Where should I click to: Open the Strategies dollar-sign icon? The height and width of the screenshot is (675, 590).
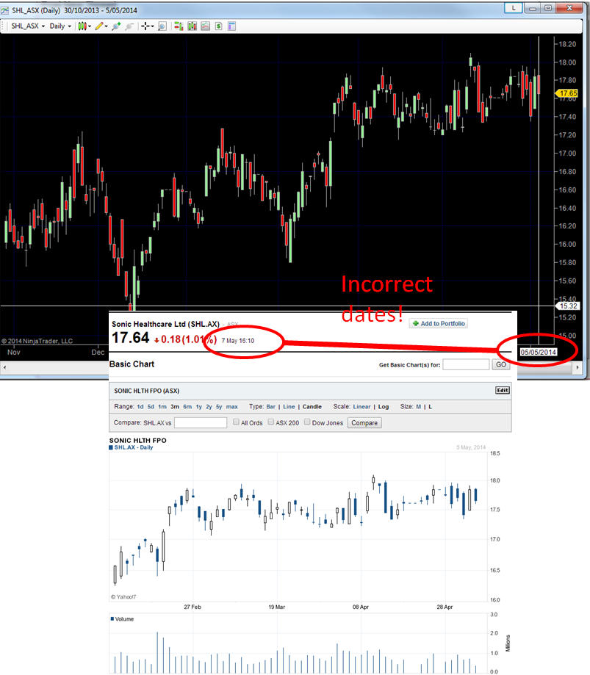(x=219, y=26)
